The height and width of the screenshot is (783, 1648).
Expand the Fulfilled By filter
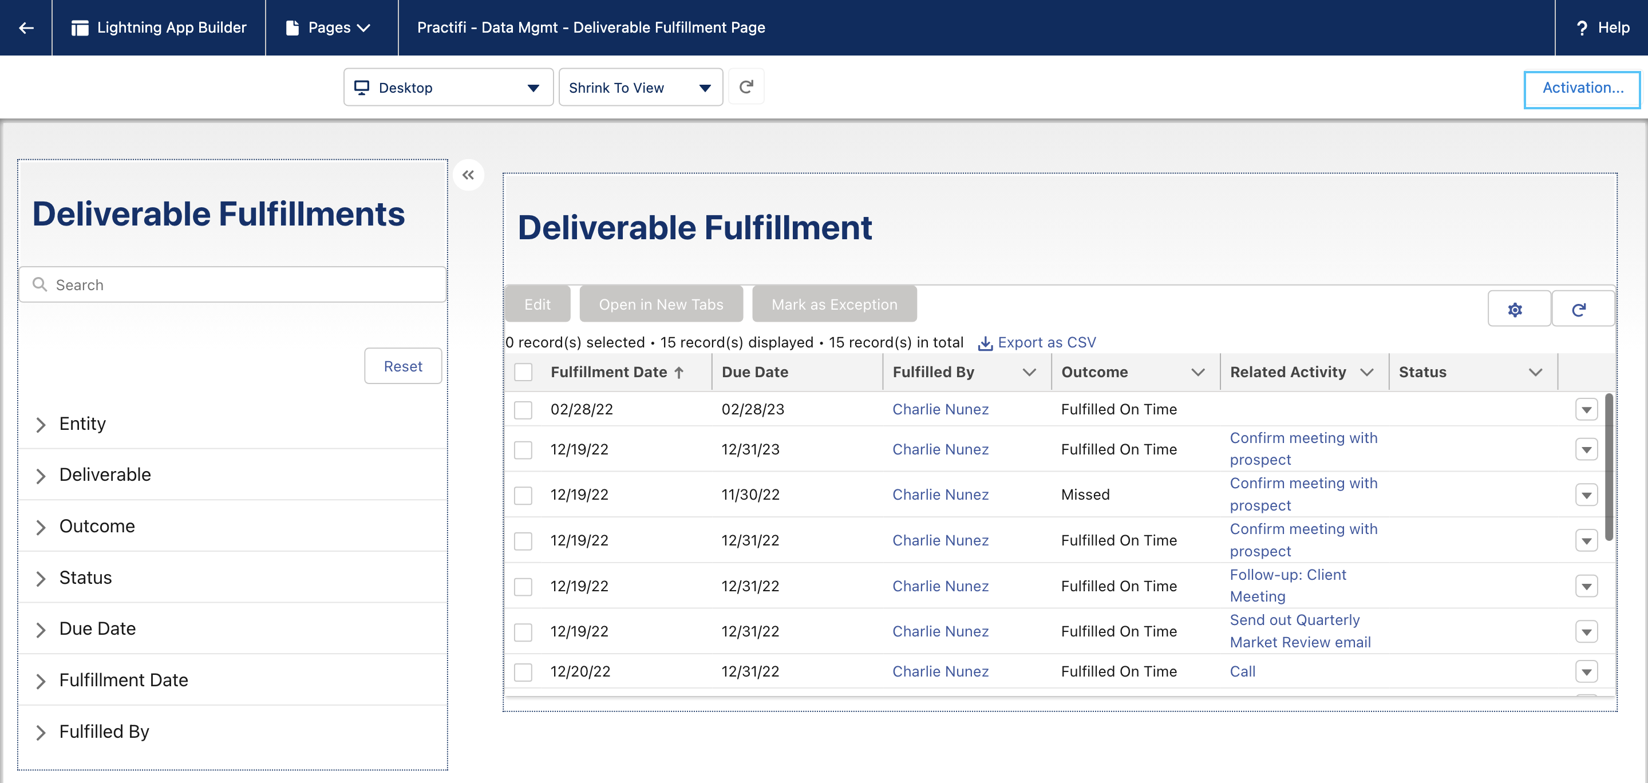(40, 732)
